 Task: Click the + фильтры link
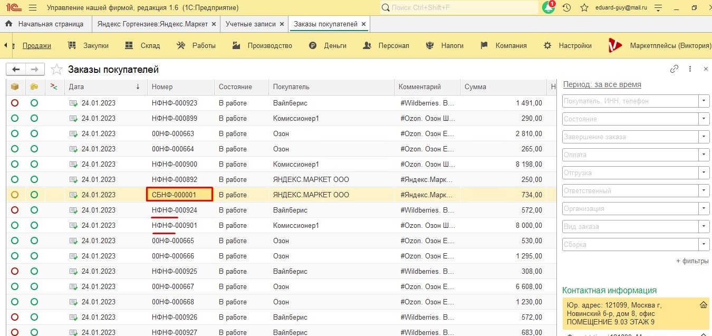click(x=692, y=261)
